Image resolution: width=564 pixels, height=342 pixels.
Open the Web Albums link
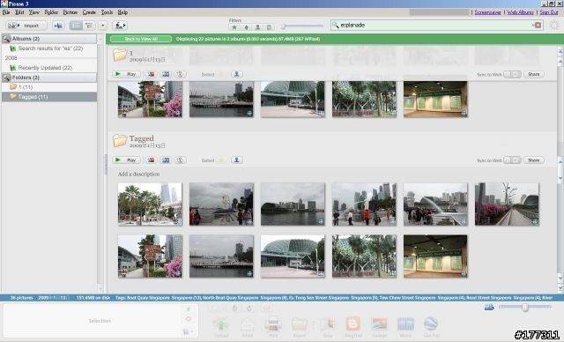[x=520, y=12]
